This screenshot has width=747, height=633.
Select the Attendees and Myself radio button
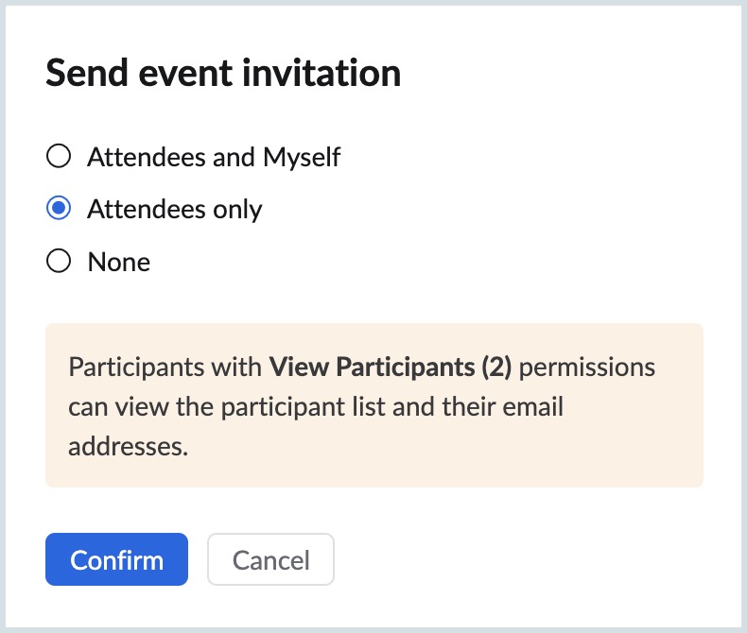click(x=59, y=156)
